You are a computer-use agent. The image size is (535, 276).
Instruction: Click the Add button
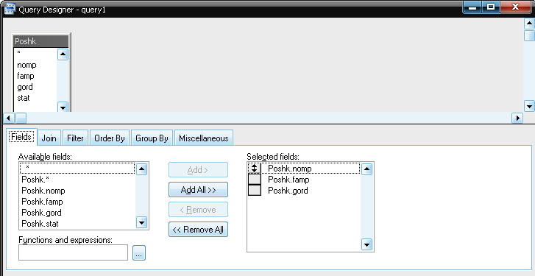pos(198,169)
